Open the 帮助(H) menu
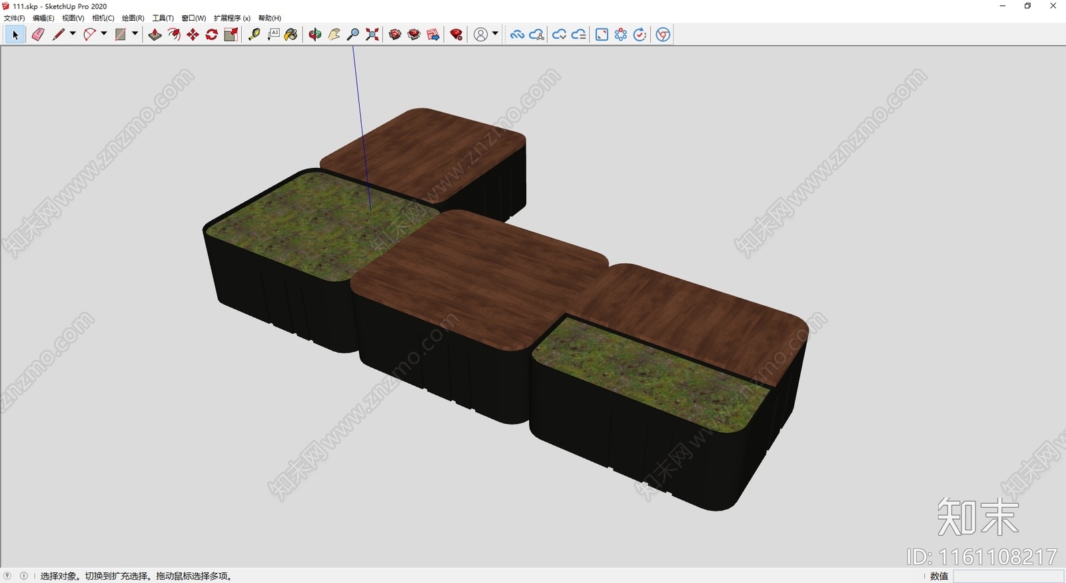The width and height of the screenshot is (1066, 583). pos(270,18)
